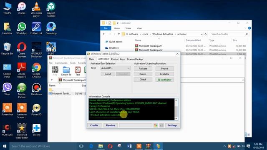The image size is (267, 150).
Task: Click the Search activator field
Action: click(x=229, y=34)
